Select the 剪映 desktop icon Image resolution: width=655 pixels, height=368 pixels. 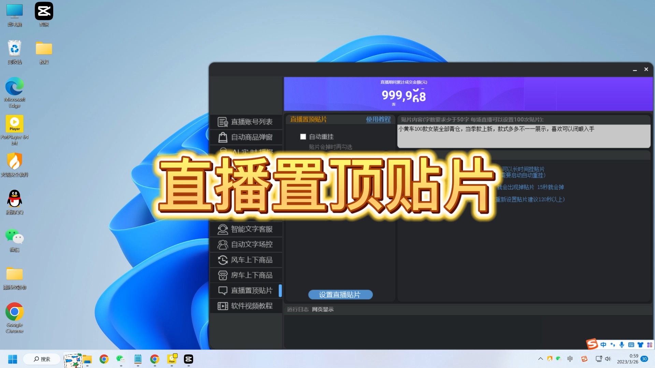44,15
